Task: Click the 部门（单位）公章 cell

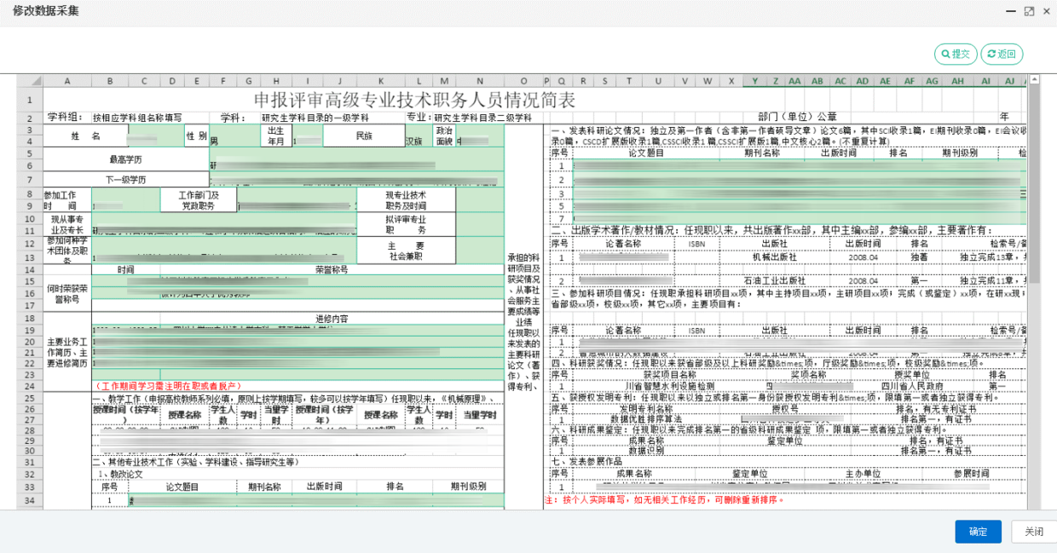Action: coord(797,118)
